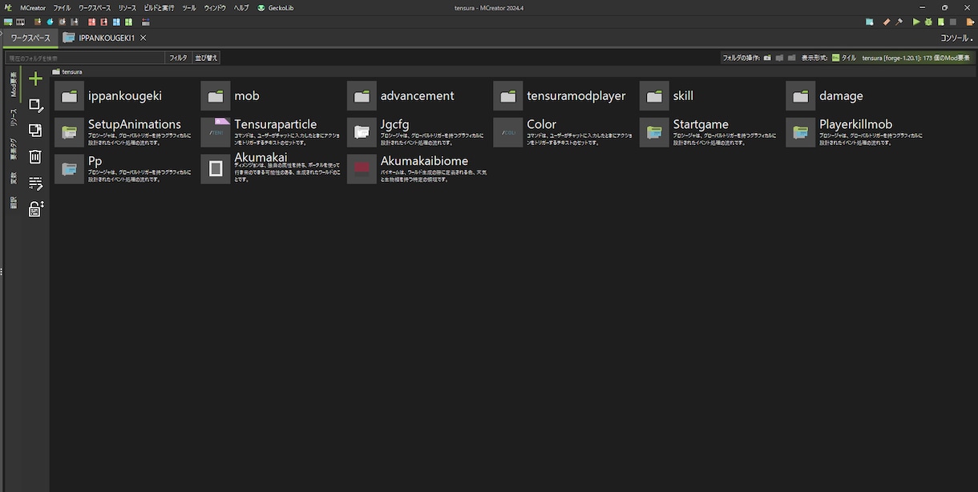Open the File menu
This screenshot has height=492, width=978.
pyautogui.click(x=62, y=8)
